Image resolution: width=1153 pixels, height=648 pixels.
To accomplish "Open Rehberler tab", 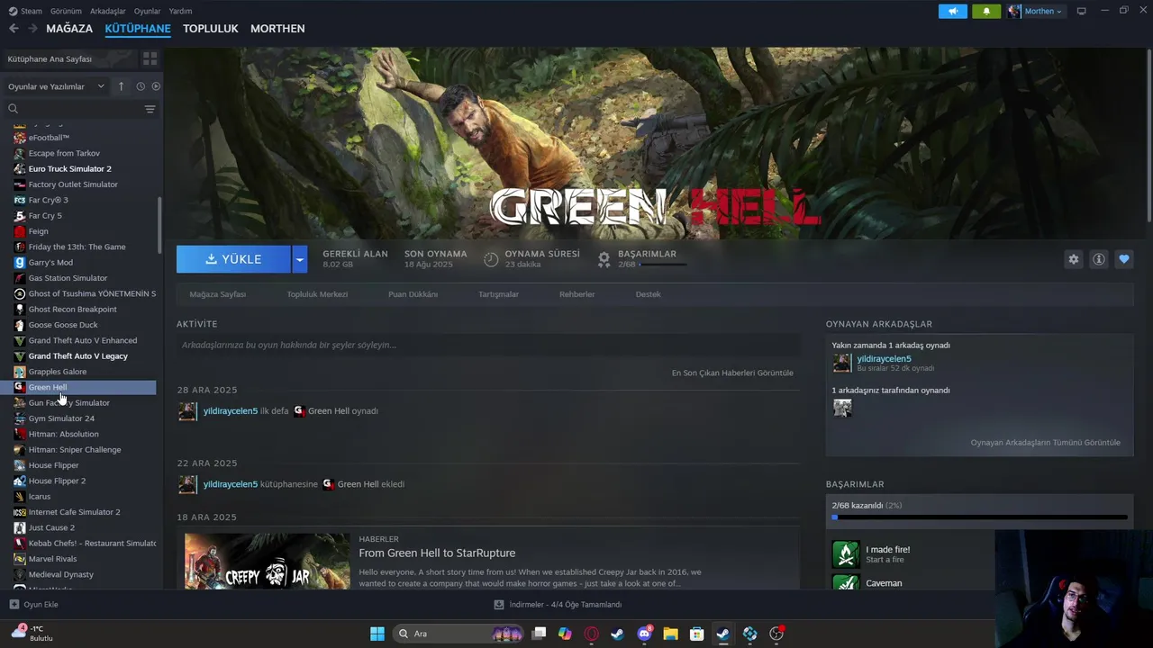I will [576, 294].
